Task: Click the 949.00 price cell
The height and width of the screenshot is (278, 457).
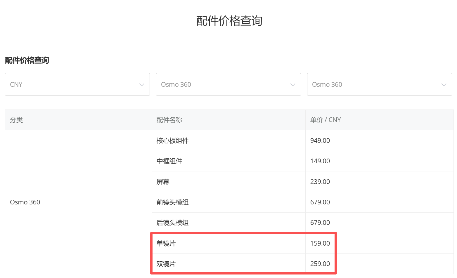Action: (380, 140)
